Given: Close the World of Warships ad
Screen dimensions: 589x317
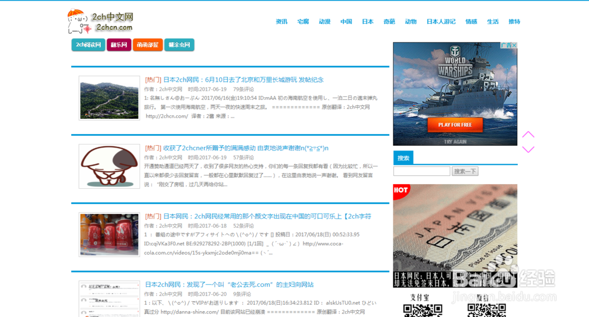Looking at the screenshot, I should 514,45.
